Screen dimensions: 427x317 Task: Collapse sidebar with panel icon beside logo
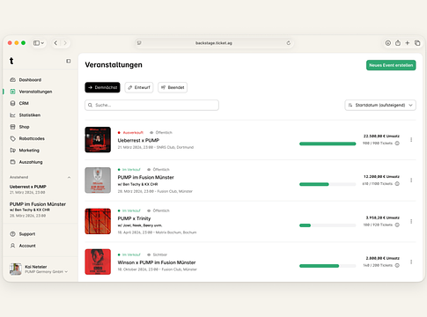69,61
